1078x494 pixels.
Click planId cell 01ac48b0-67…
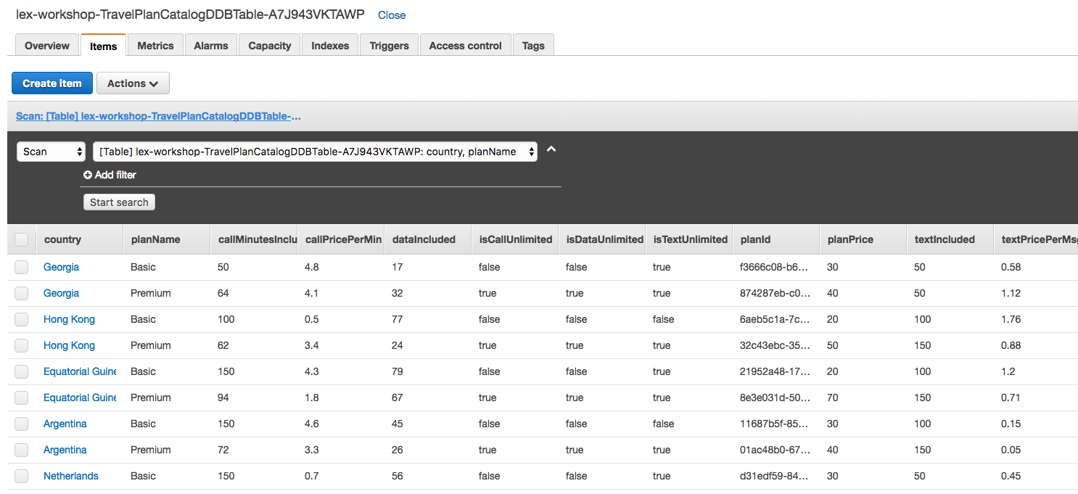774,450
